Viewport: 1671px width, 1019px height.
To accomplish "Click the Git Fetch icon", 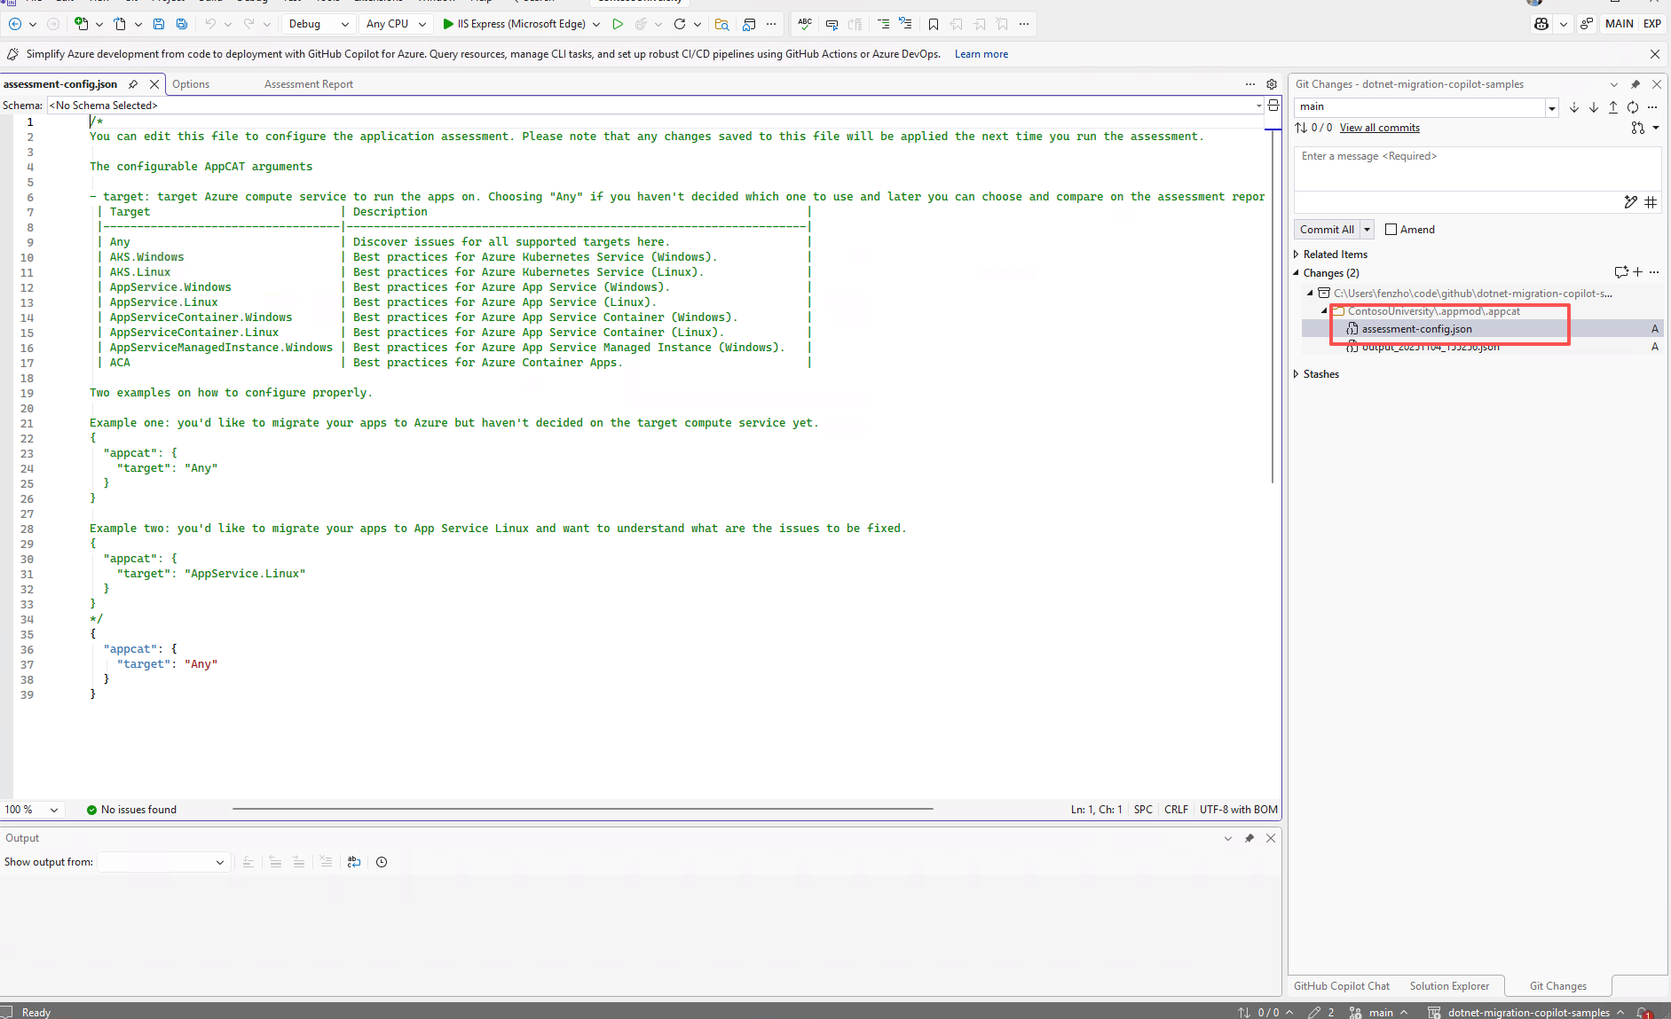I will 1574,107.
